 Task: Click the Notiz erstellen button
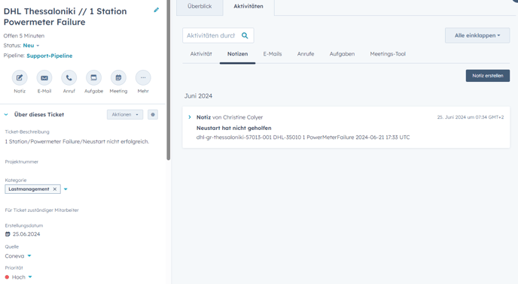coord(488,76)
